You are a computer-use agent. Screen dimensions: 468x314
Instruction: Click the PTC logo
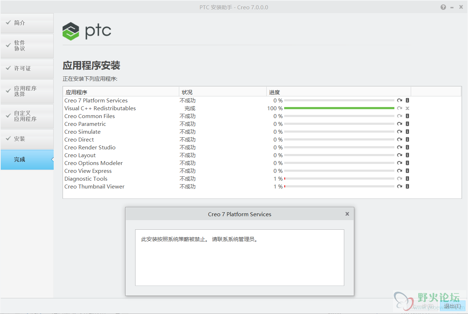(87, 31)
